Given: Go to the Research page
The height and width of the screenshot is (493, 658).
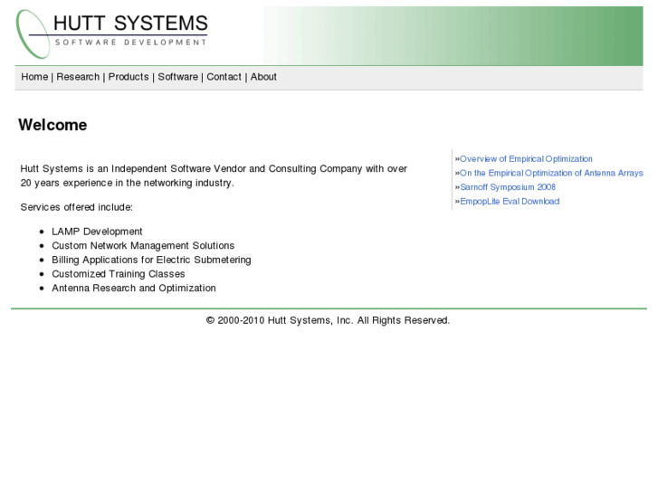Looking at the screenshot, I should pos(78,77).
